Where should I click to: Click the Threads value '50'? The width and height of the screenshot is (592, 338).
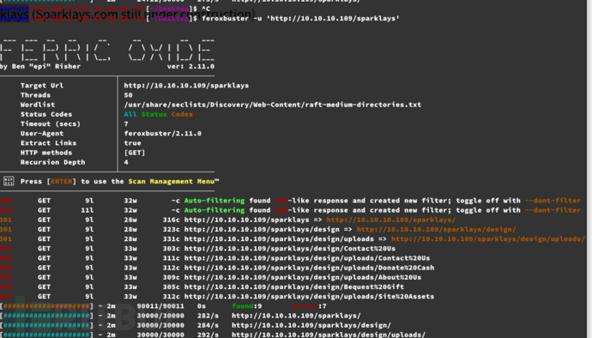[129, 95]
